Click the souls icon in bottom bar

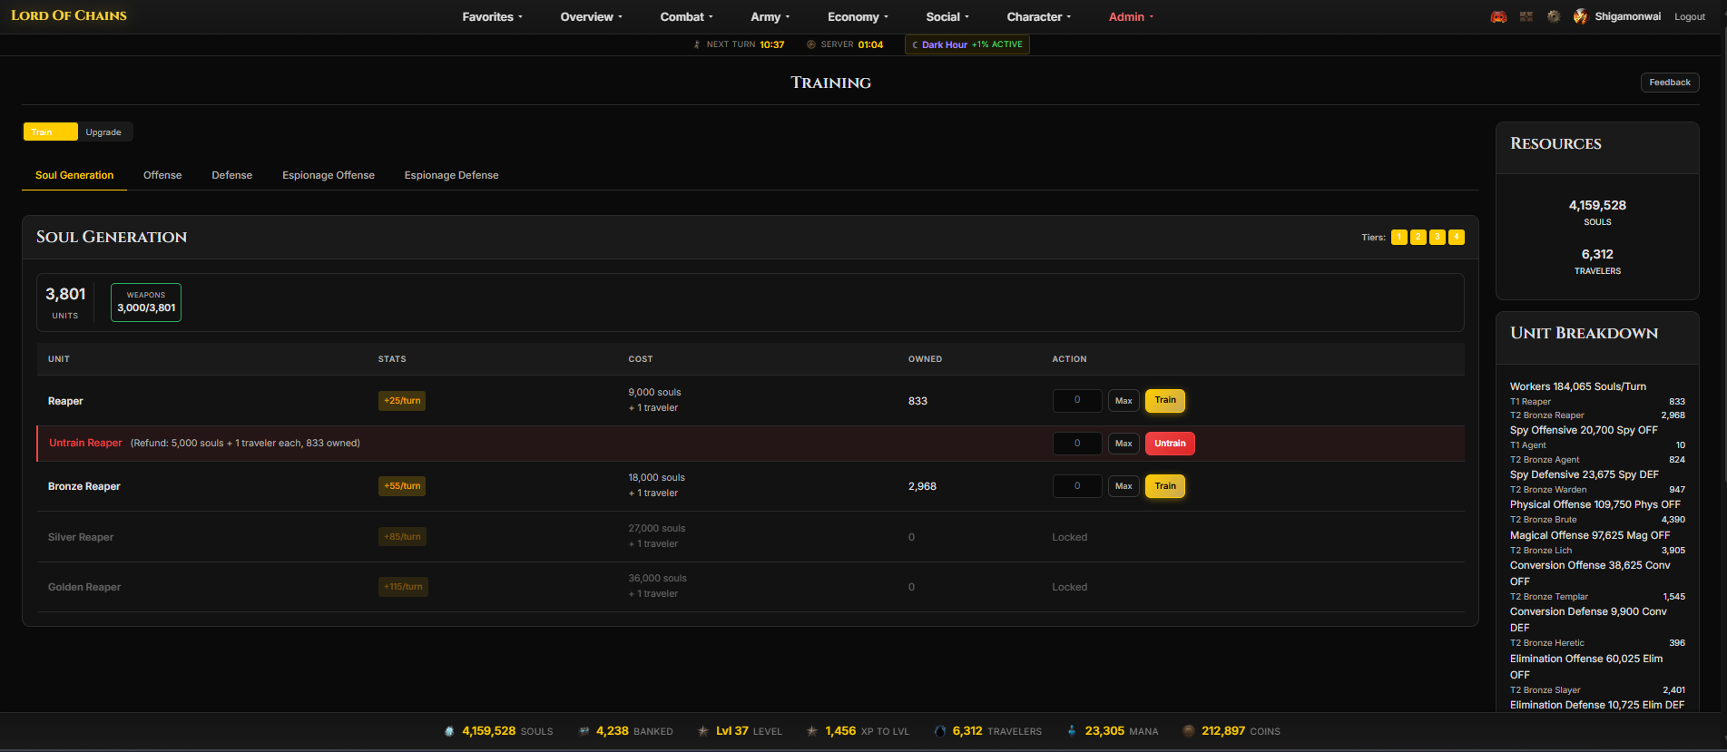pyautogui.click(x=449, y=731)
